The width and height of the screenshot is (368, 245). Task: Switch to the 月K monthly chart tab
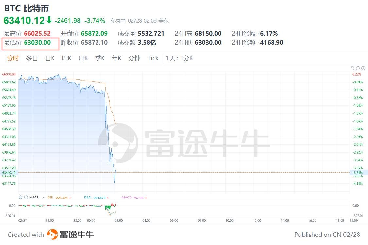pos(83,58)
